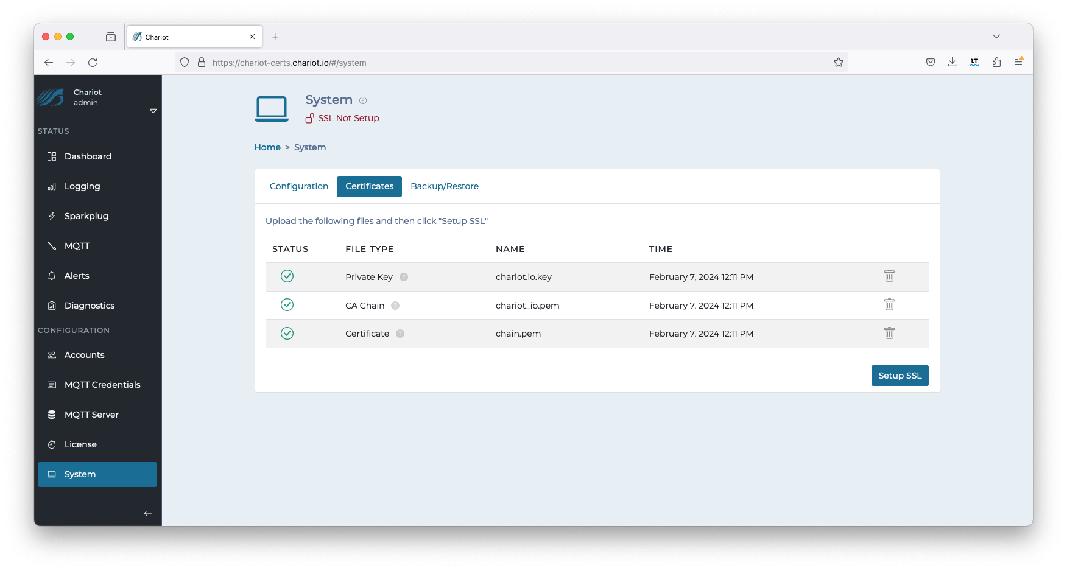Click the Chariot logo in the sidebar
Viewport: 1067px width, 571px height.
[51, 97]
